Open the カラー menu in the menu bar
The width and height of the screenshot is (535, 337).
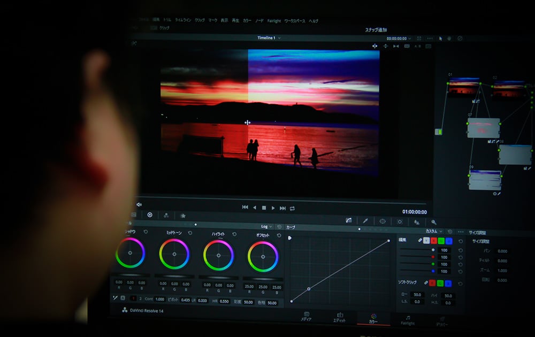[x=247, y=20]
